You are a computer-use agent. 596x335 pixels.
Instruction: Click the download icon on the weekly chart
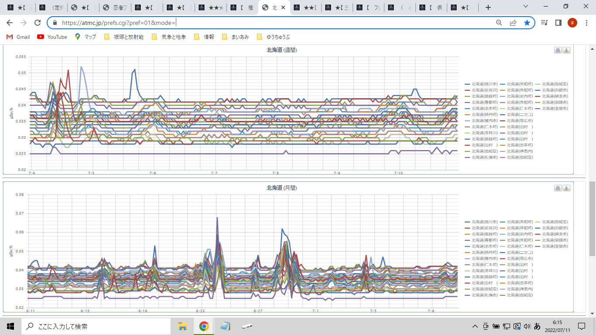point(566,50)
